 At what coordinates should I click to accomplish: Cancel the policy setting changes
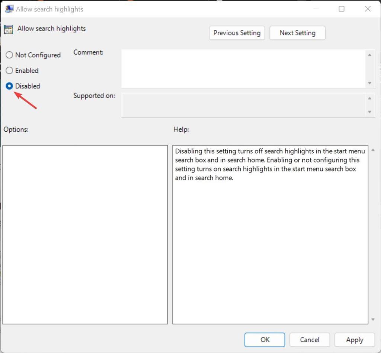[x=310, y=340]
